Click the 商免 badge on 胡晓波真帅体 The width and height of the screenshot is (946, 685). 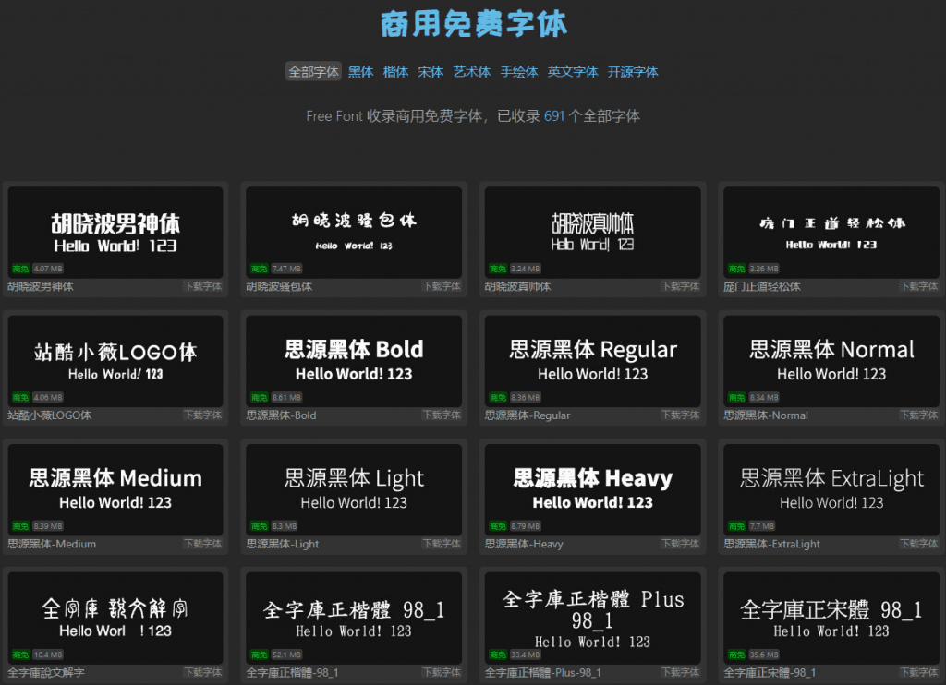(x=496, y=269)
